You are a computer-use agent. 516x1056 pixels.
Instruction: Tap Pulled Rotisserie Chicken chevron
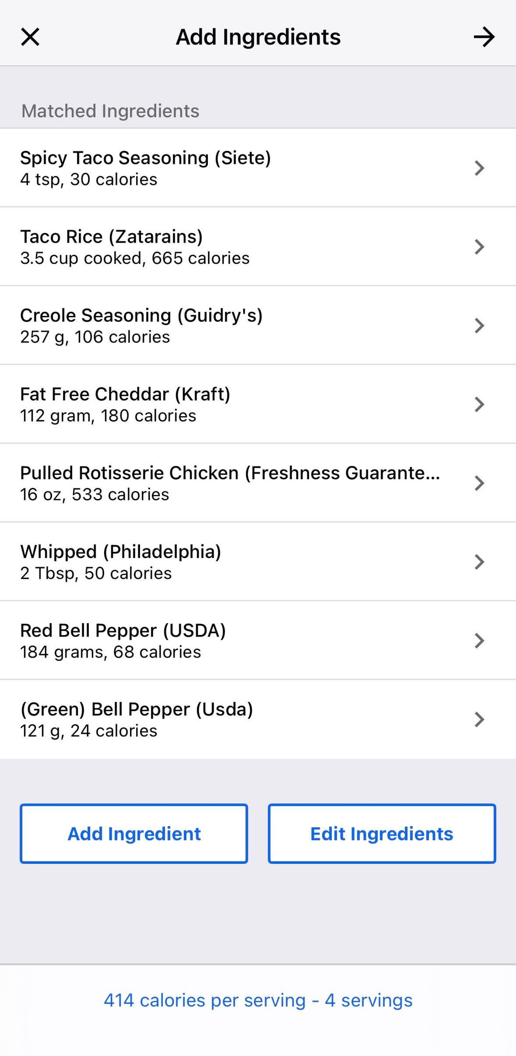(479, 483)
